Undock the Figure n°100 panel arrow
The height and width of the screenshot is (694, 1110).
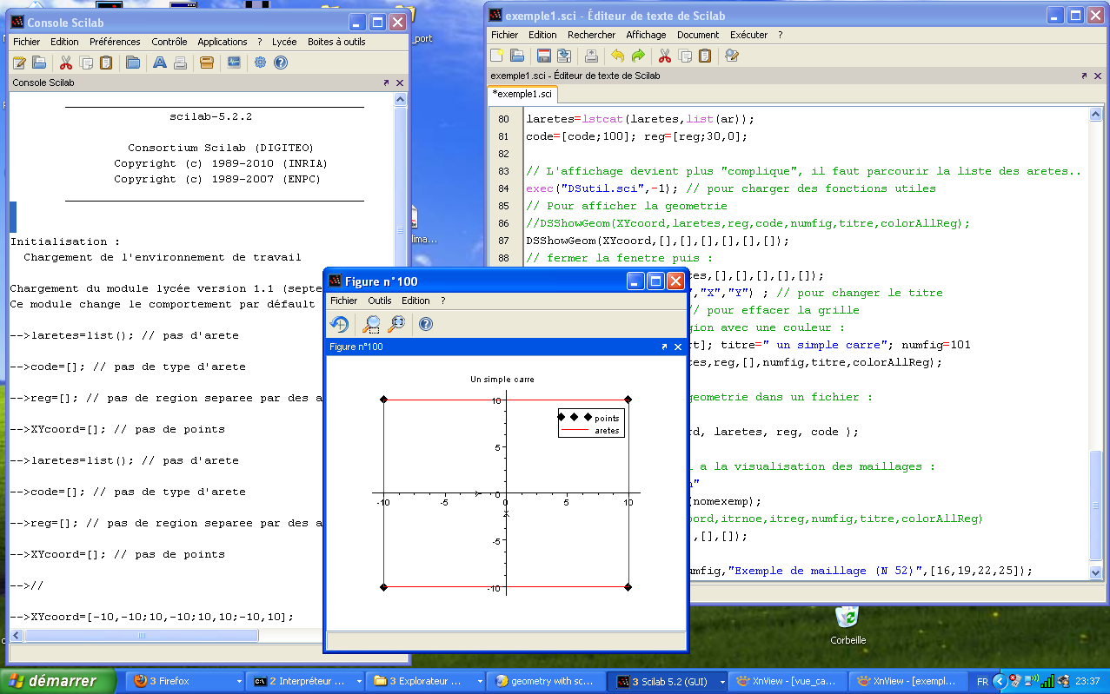[664, 347]
